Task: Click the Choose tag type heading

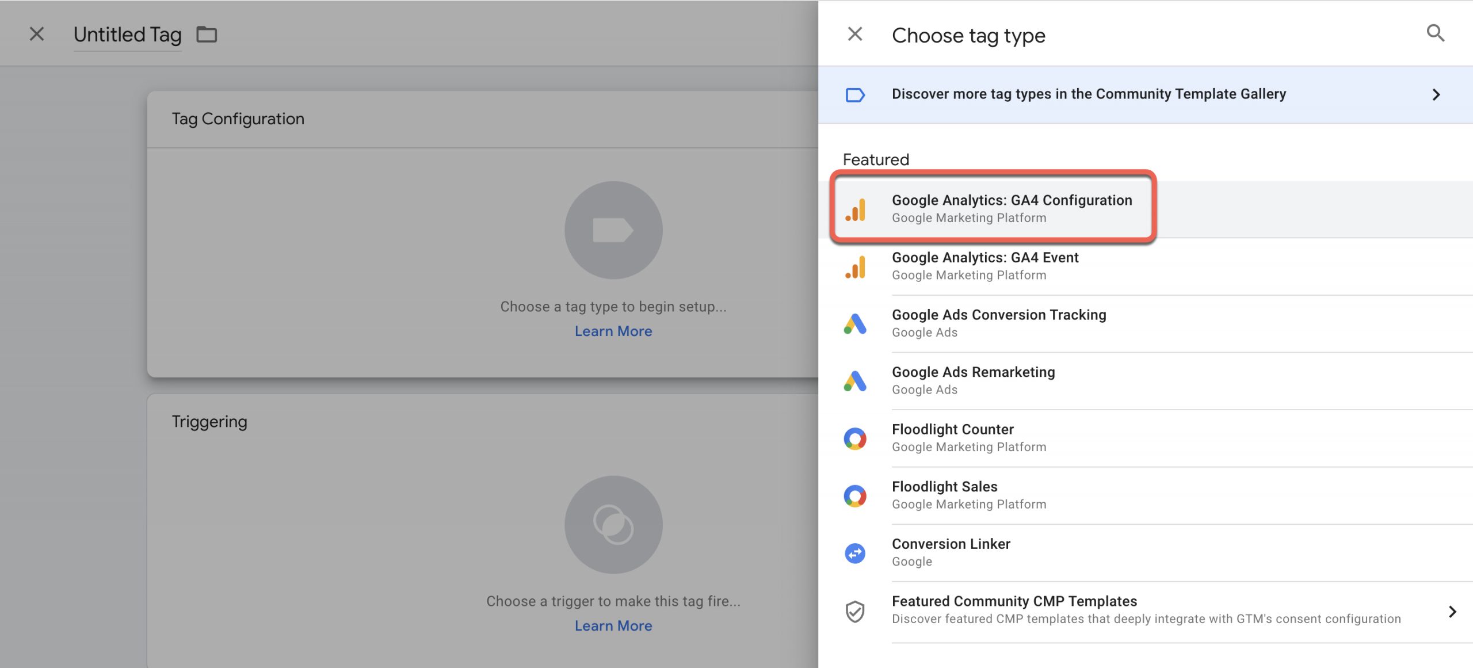Action: tap(968, 36)
